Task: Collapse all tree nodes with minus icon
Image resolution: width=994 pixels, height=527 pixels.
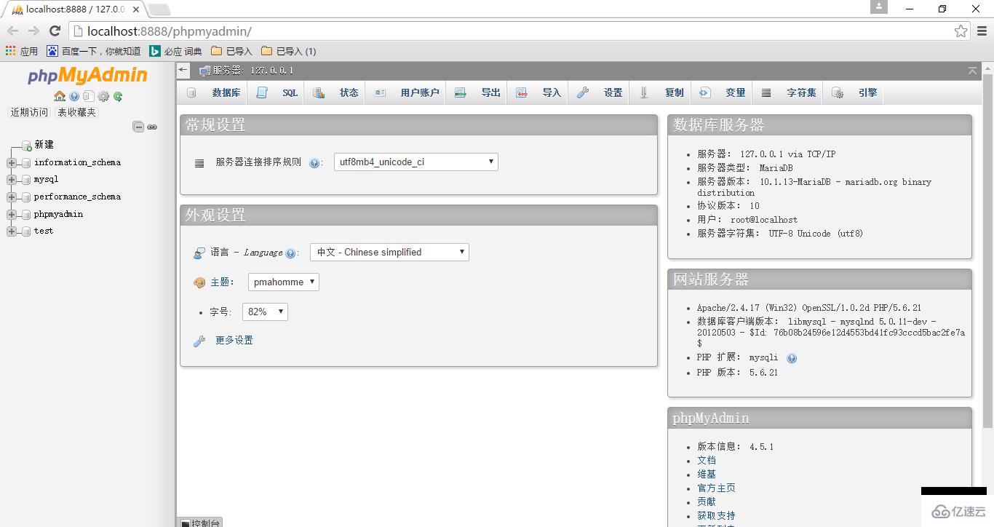Action: pyautogui.click(x=138, y=127)
